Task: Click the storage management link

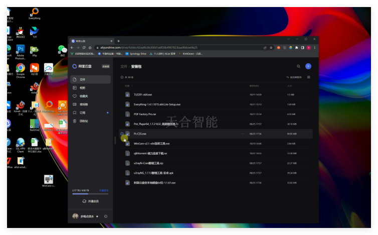Action: point(104,190)
